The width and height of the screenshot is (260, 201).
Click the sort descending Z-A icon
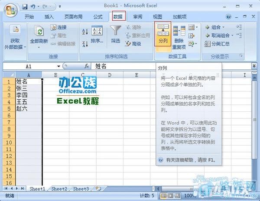point(85,44)
